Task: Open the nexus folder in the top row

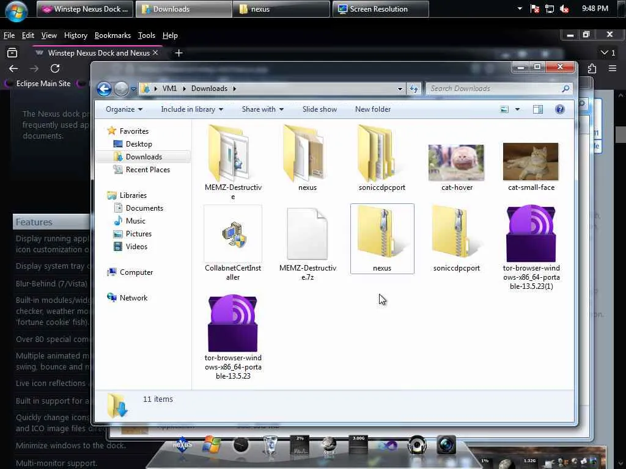Action: click(x=307, y=158)
